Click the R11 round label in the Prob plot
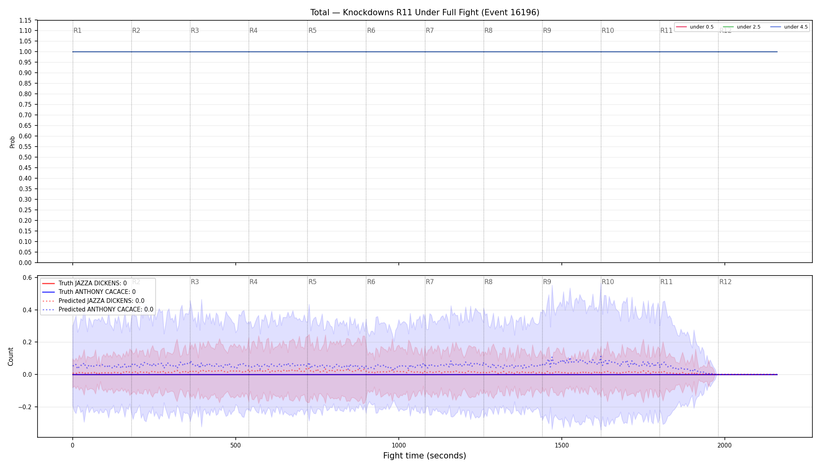 [666, 30]
